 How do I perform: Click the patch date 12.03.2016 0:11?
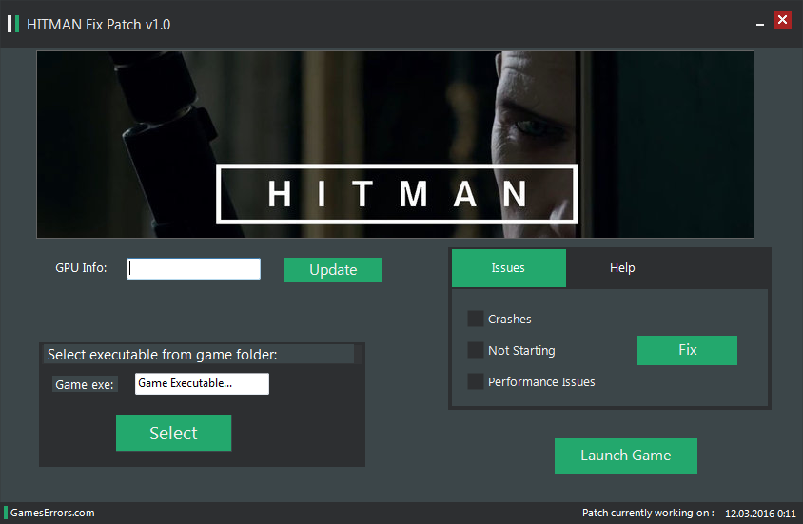click(760, 514)
